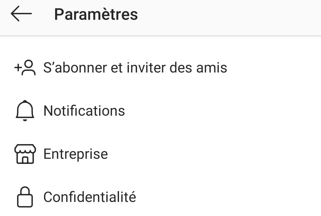Open the Notifications settings
321x216 pixels.
point(84,111)
